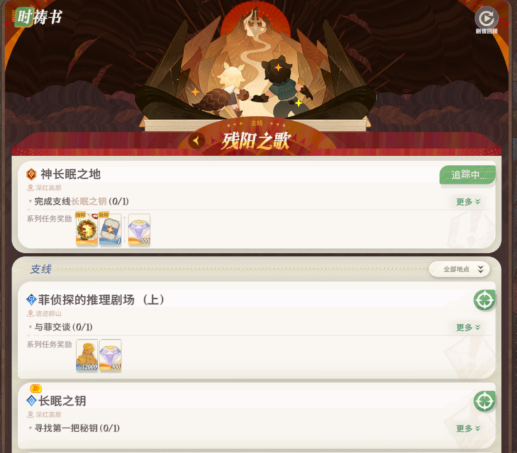Select the blue card reward thumbnail

[x=110, y=229]
